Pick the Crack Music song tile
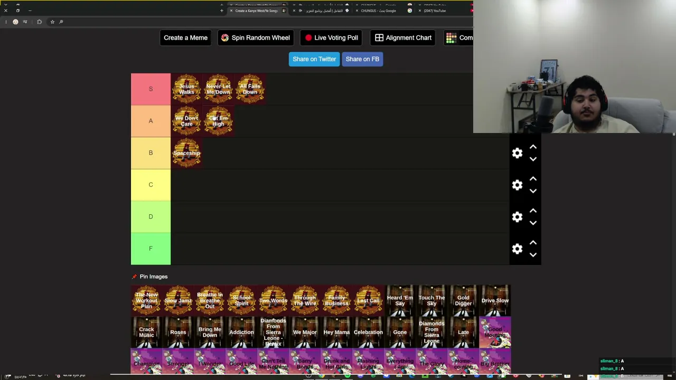This screenshot has height=380, width=676. [146, 332]
